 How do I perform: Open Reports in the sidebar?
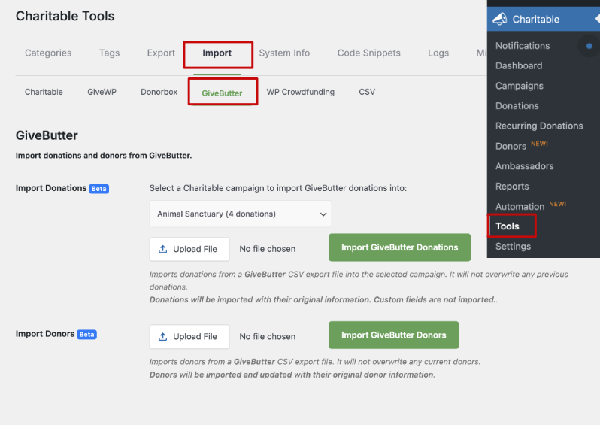[x=512, y=187]
